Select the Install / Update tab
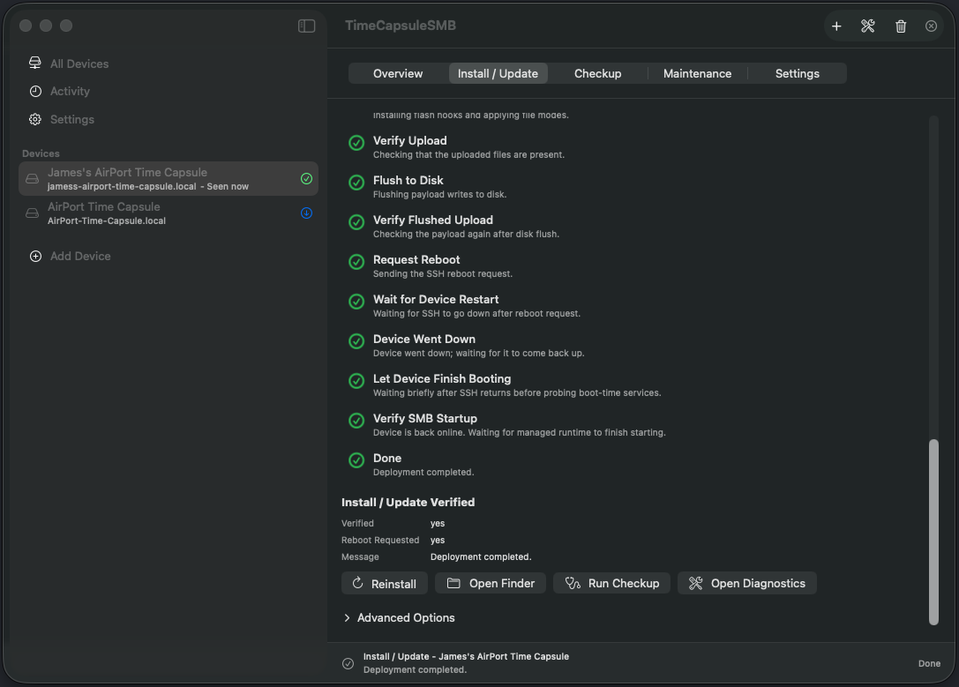Viewport: 959px width, 687px height. (x=498, y=73)
